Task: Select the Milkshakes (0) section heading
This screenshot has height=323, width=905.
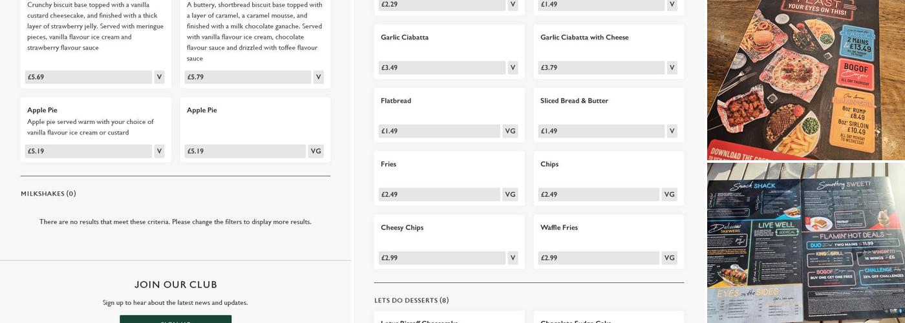Action: coord(48,194)
